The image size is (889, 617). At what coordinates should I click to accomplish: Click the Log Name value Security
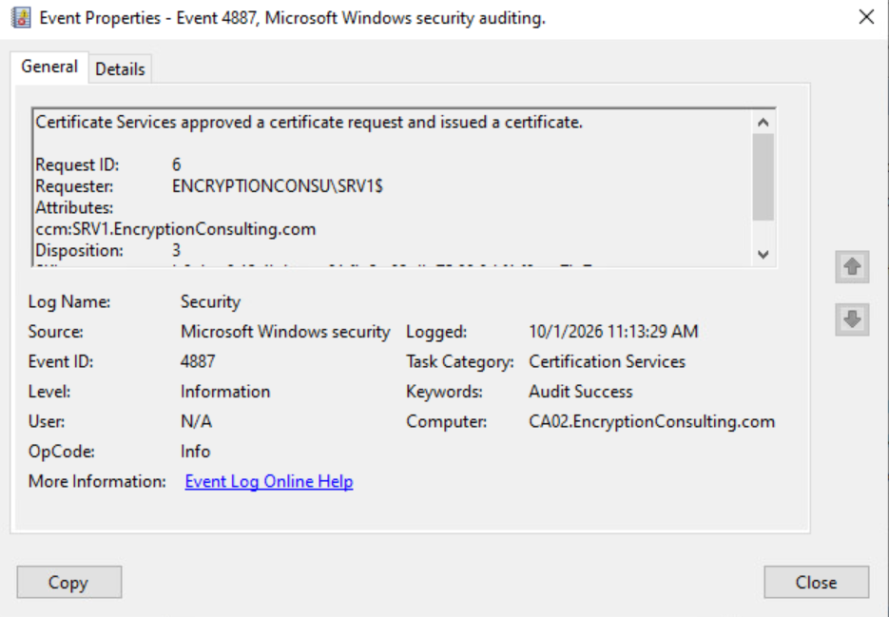click(210, 301)
